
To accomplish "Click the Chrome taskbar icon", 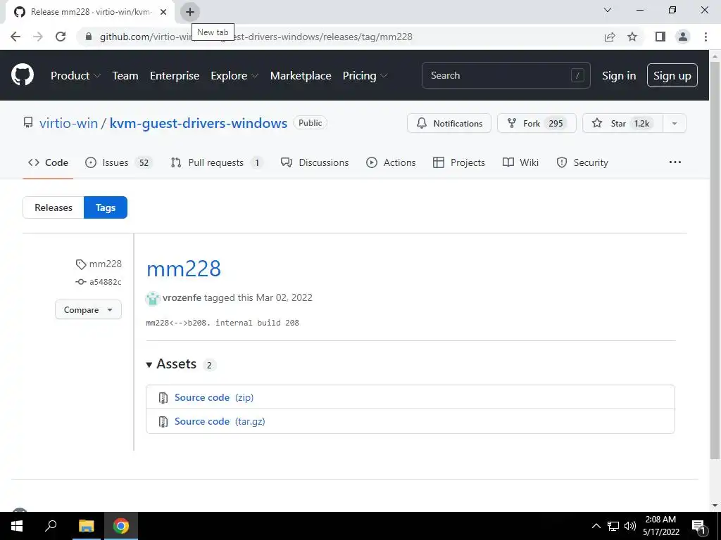I will (121, 526).
